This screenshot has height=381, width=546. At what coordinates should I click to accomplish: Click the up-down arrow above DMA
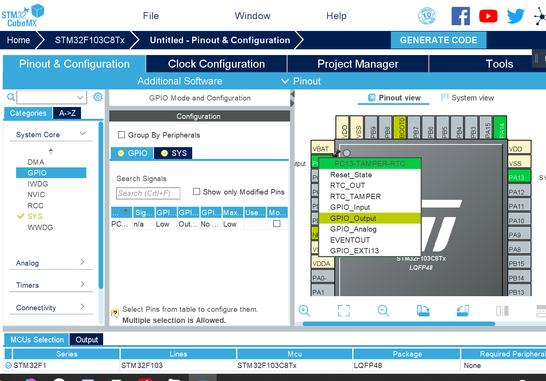(x=51, y=151)
